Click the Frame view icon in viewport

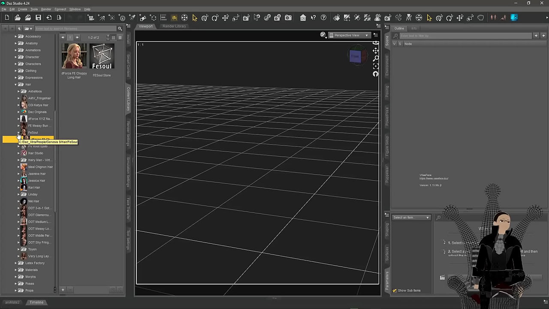376,66
